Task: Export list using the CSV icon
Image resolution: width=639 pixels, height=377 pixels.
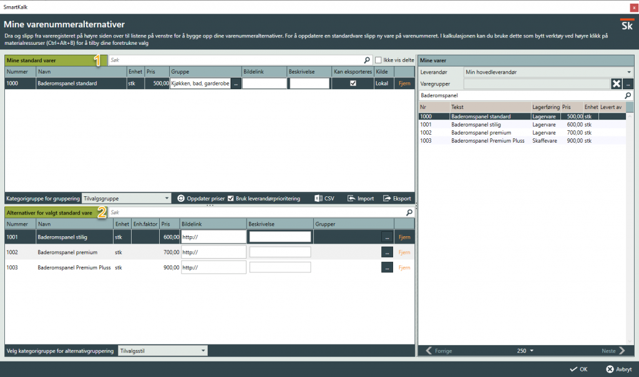Action: tap(318, 199)
